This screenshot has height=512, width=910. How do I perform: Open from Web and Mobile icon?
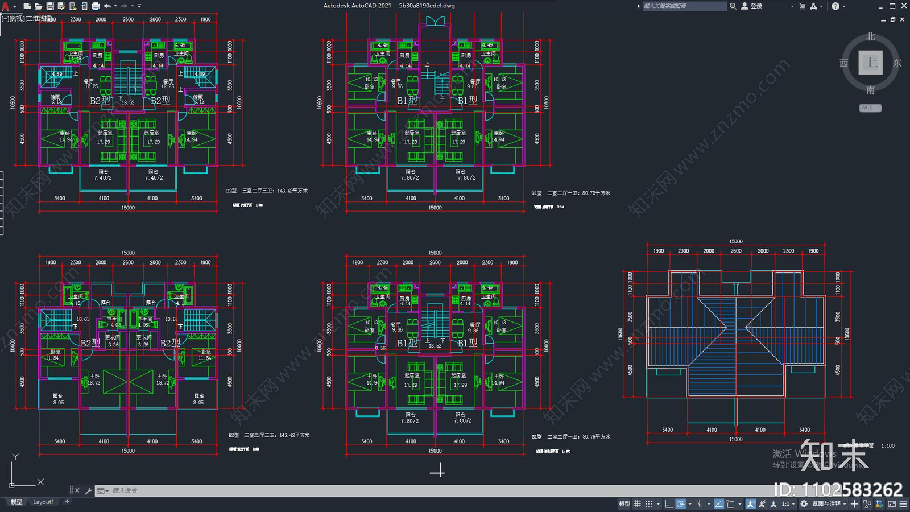coord(73,6)
